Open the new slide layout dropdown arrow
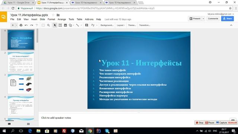This screenshot has width=238, height=134. tap(16, 25)
